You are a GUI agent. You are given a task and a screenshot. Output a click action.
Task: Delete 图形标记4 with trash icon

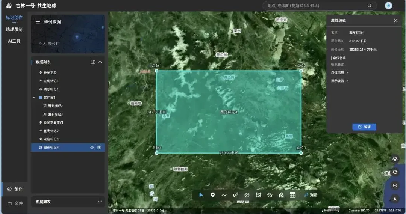point(99,147)
